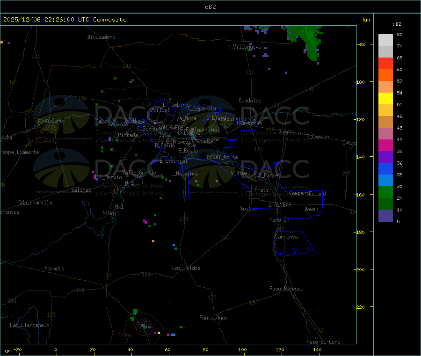Click the 'Agua_Toro' map label
Image resolution: width=421 pixels, height=356 pixels.
(x=50, y=121)
